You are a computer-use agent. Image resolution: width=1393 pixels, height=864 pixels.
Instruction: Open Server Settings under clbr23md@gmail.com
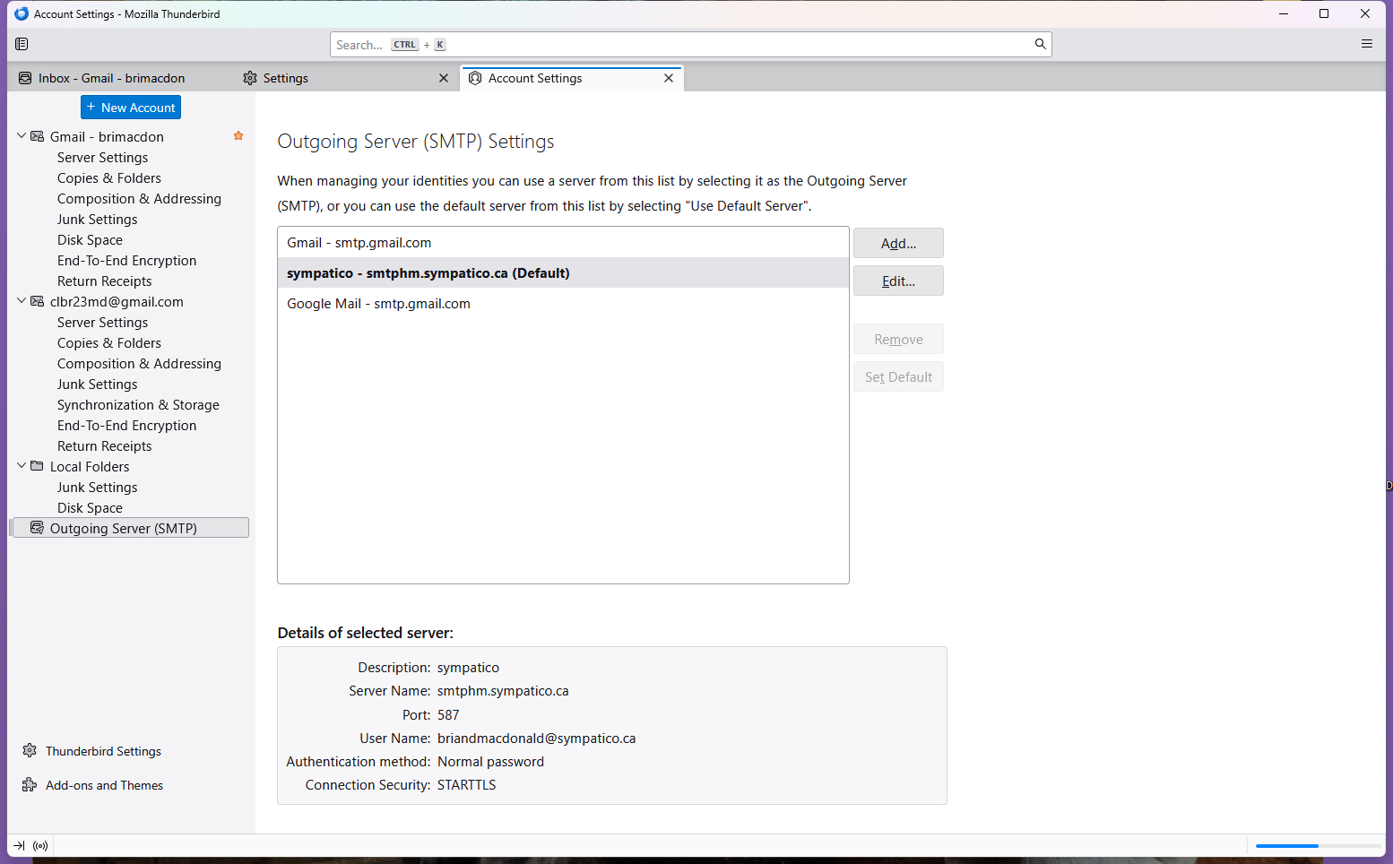(x=102, y=323)
